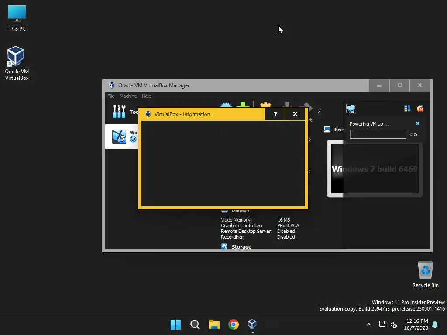Viewport: 447px width, 335px height.
Task: Show hidden system tray icons
Action: [368, 325]
